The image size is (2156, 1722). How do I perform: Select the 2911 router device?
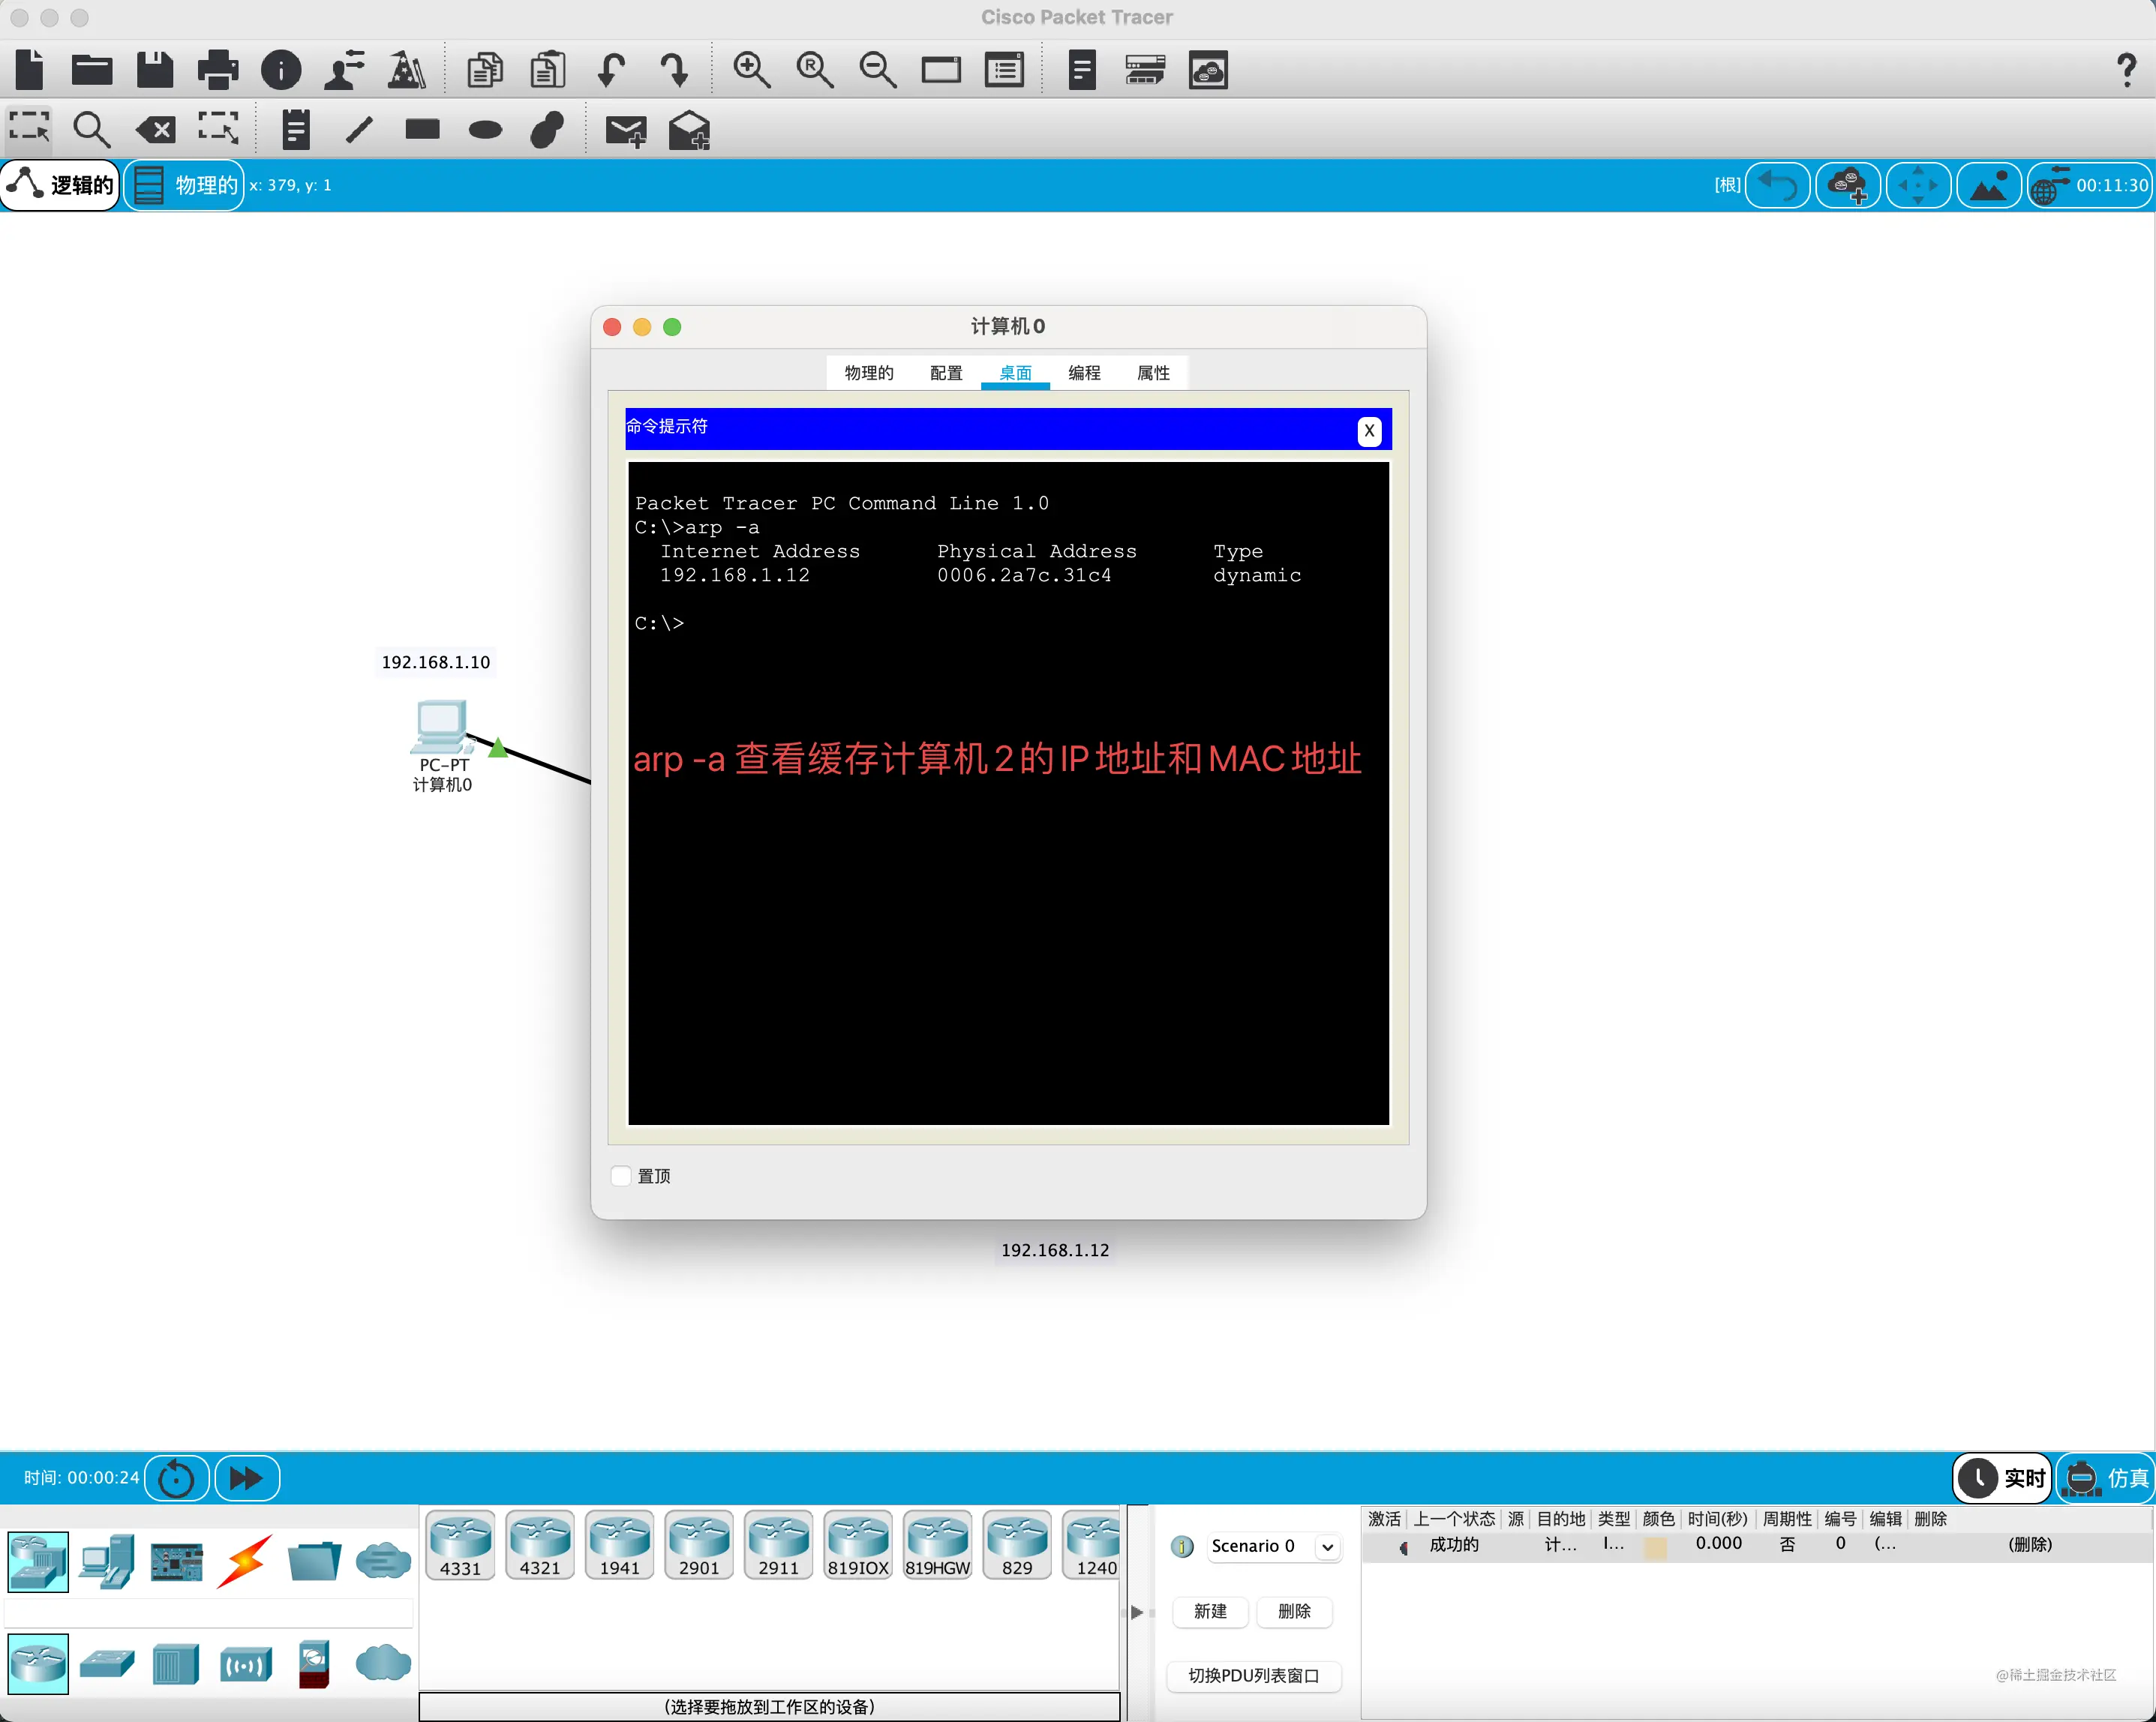[x=778, y=1545]
